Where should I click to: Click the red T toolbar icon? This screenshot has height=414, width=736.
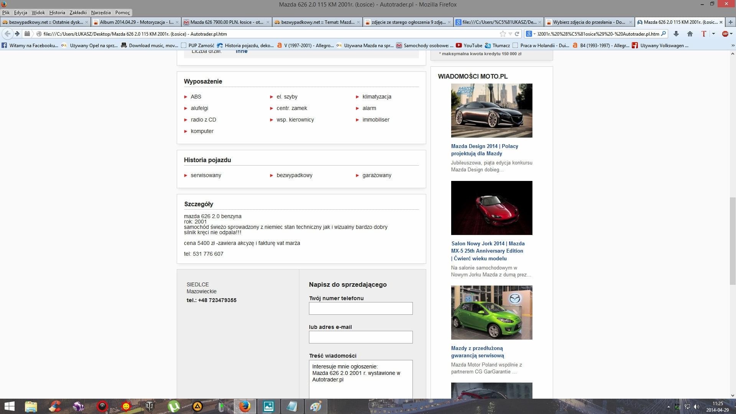point(704,34)
